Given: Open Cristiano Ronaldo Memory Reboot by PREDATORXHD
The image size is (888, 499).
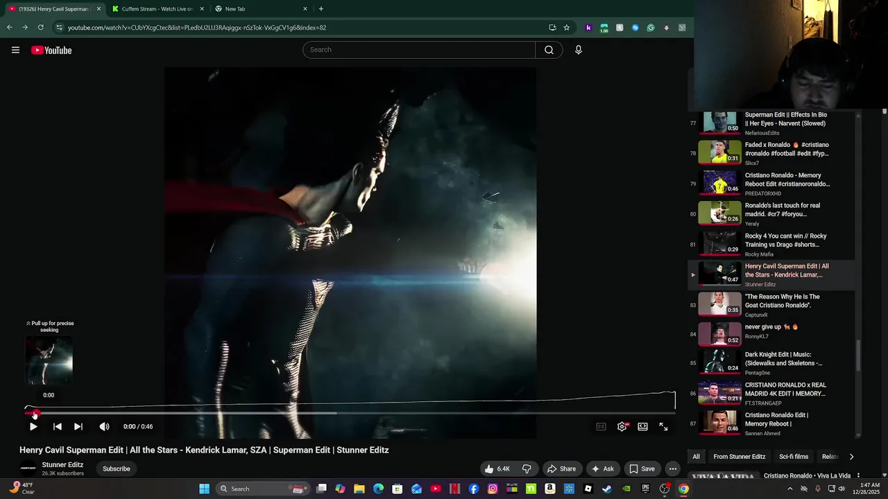Looking at the screenshot, I should click(x=770, y=184).
